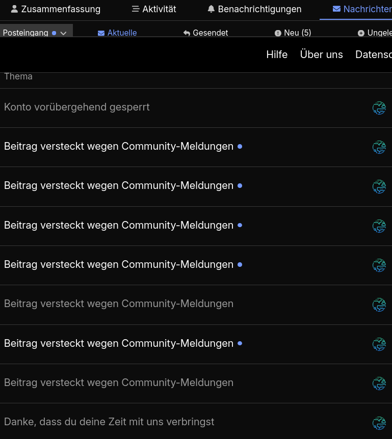Open 'Danke, dass du deine Zeit mit uns verbringst'
Viewport: 392px width, 439px height.
pos(109,422)
